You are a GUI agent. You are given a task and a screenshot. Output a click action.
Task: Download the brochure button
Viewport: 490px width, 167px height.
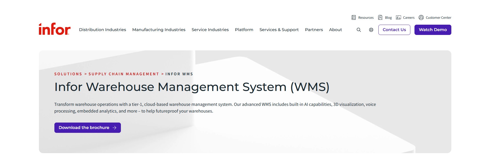tap(88, 128)
